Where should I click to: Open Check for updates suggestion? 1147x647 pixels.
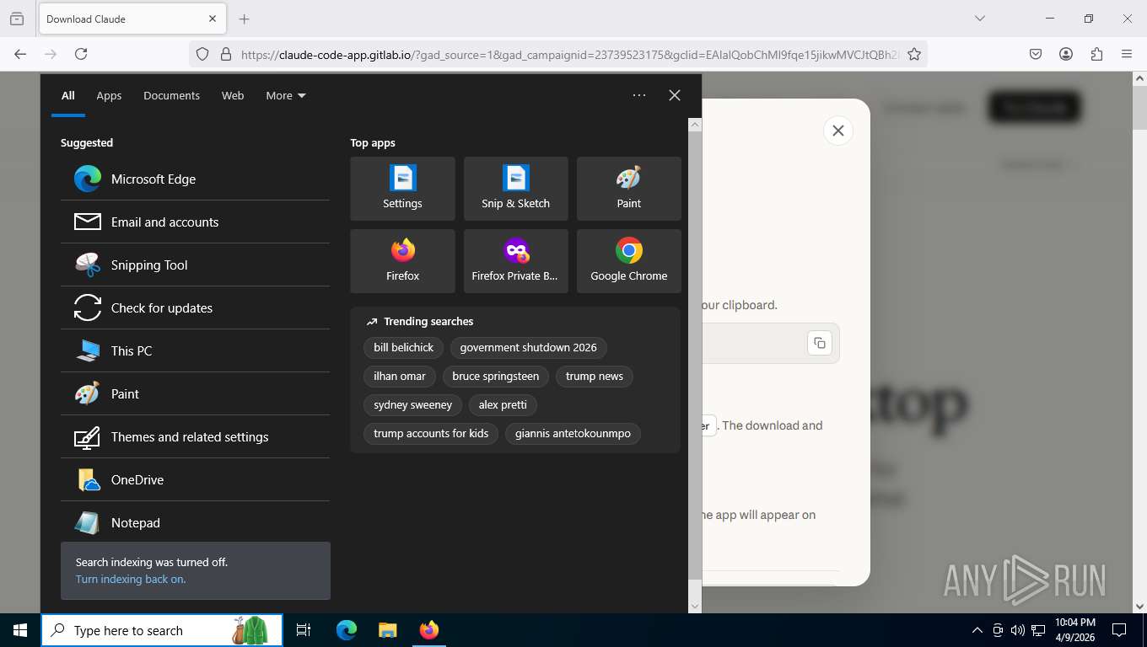coord(195,307)
